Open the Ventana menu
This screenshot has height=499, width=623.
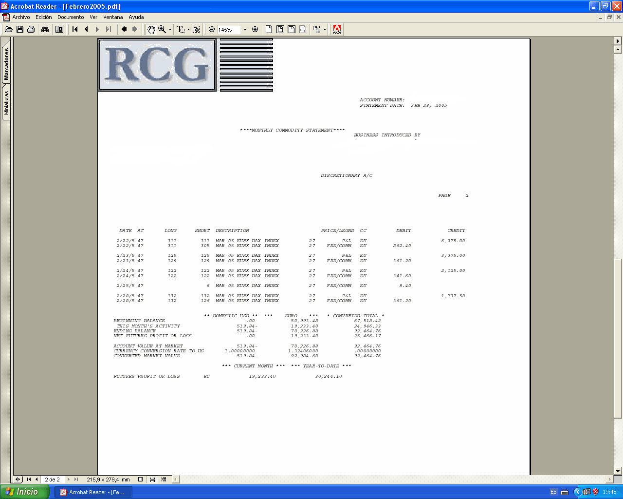tap(113, 17)
